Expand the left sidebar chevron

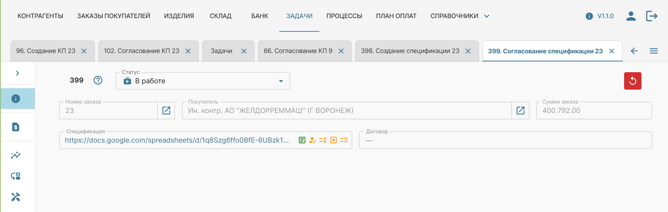coord(17,73)
